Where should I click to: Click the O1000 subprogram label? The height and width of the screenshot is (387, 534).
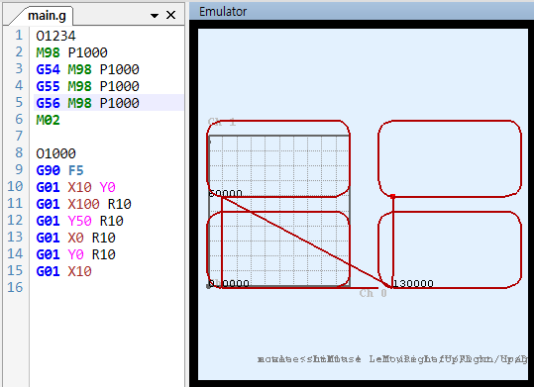(55, 153)
